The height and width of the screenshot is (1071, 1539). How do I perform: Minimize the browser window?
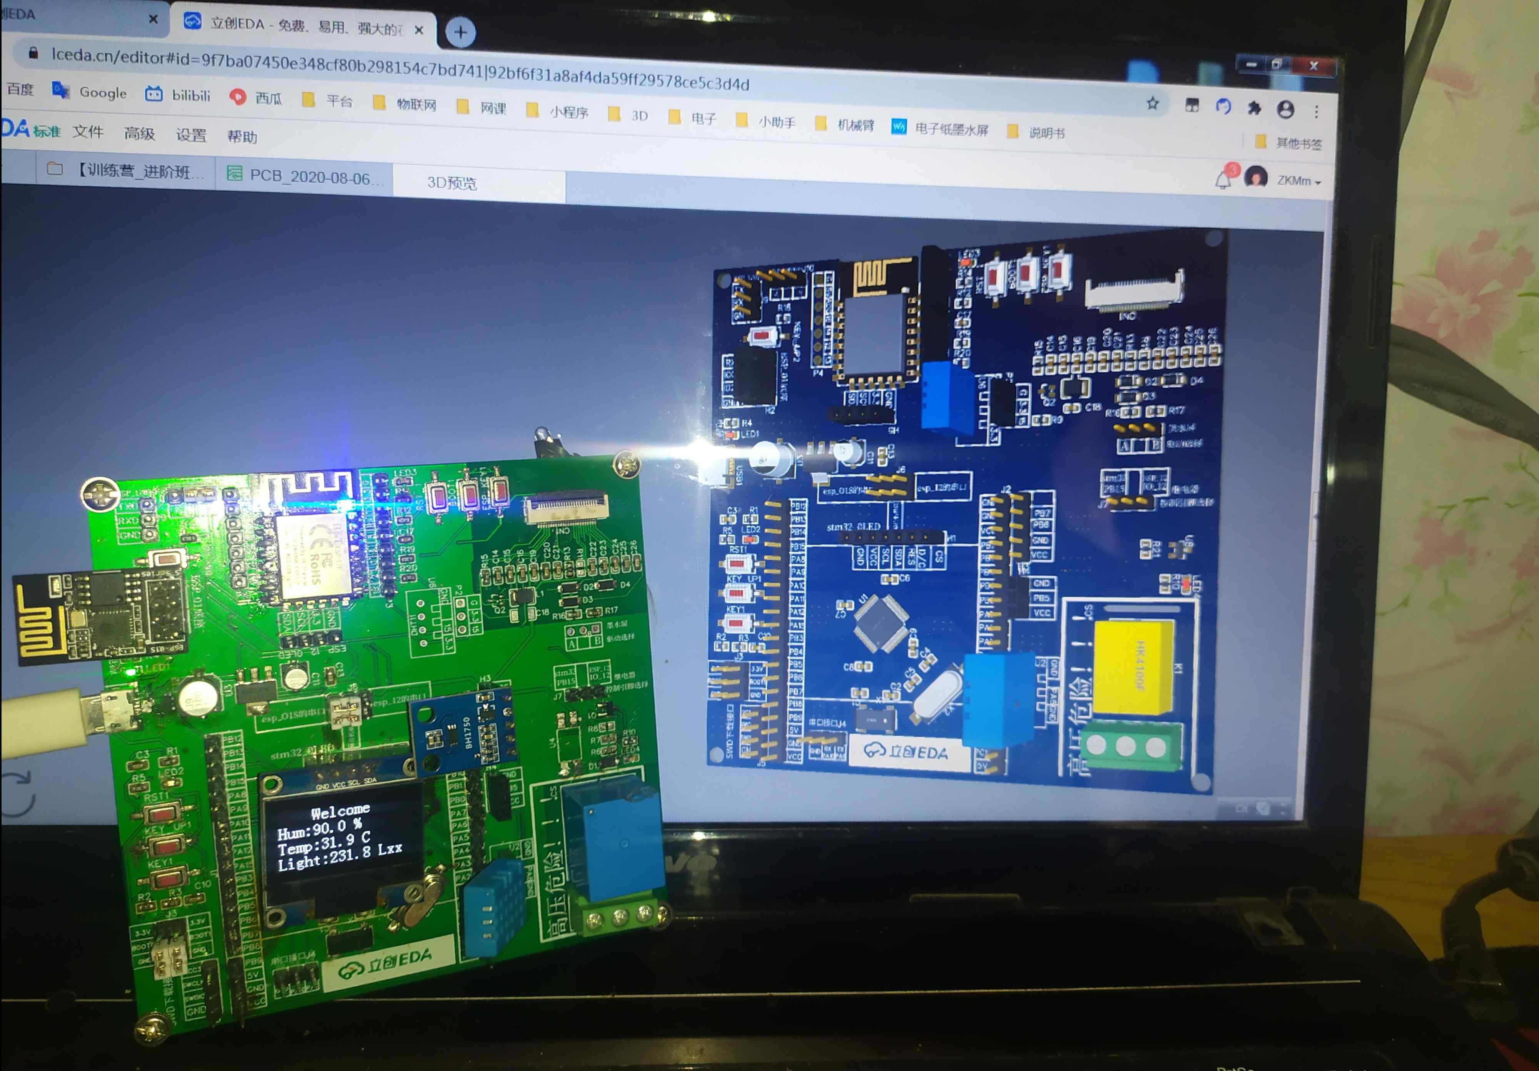[1251, 64]
